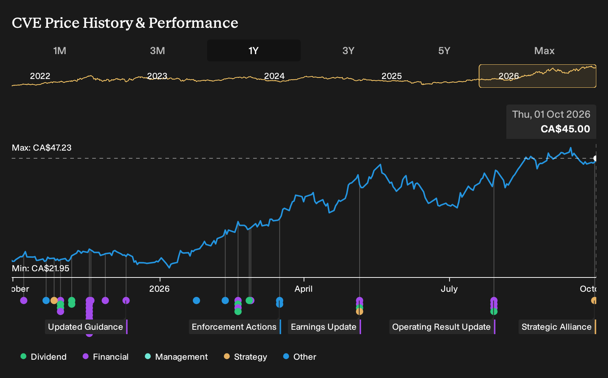
Task: Open the Operating Result Update event label
Action: (x=442, y=327)
